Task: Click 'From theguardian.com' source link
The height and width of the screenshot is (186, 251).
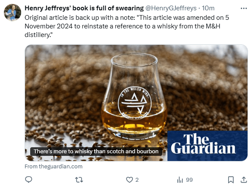Action: (x=53, y=166)
